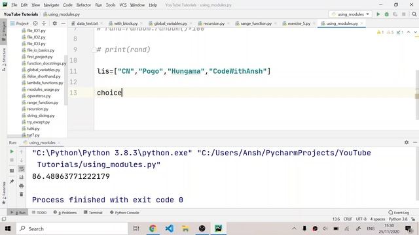Print the Run console output

tap(22, 185)
